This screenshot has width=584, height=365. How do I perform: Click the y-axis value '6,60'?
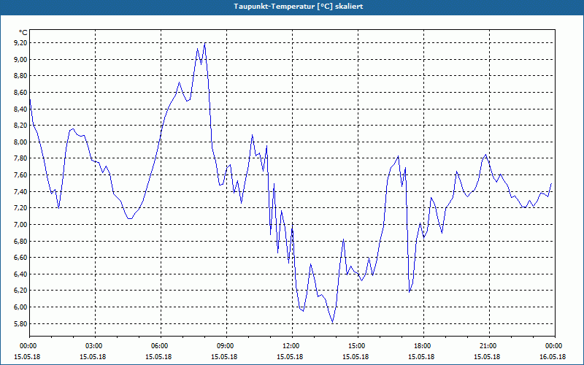pyautogui.click(x=20, y=258)
